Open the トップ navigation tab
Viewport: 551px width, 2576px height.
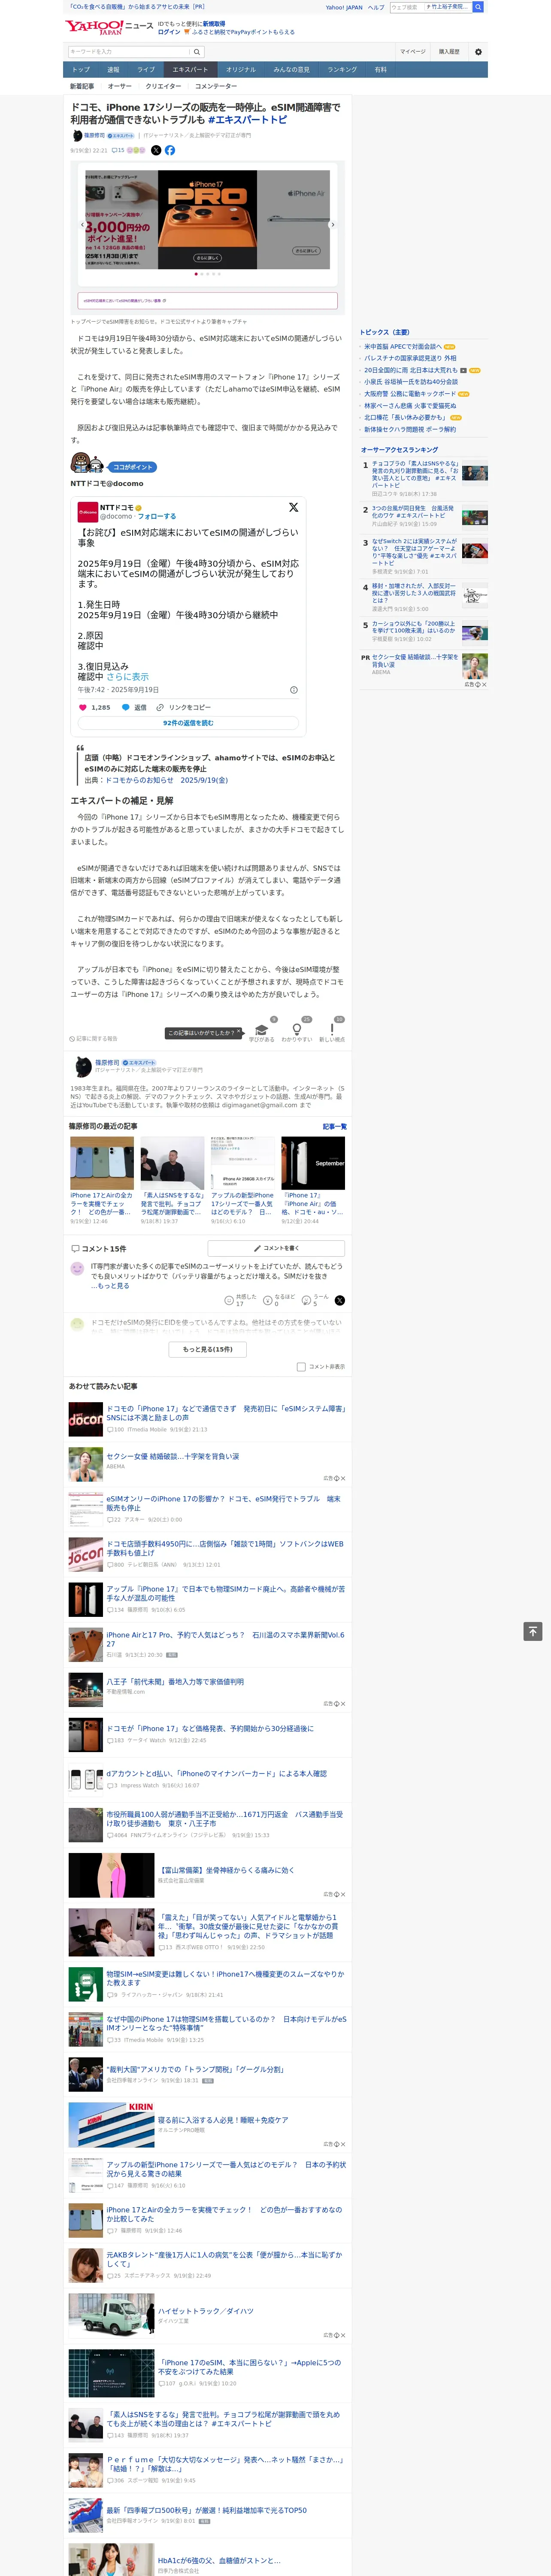(81, 70)
